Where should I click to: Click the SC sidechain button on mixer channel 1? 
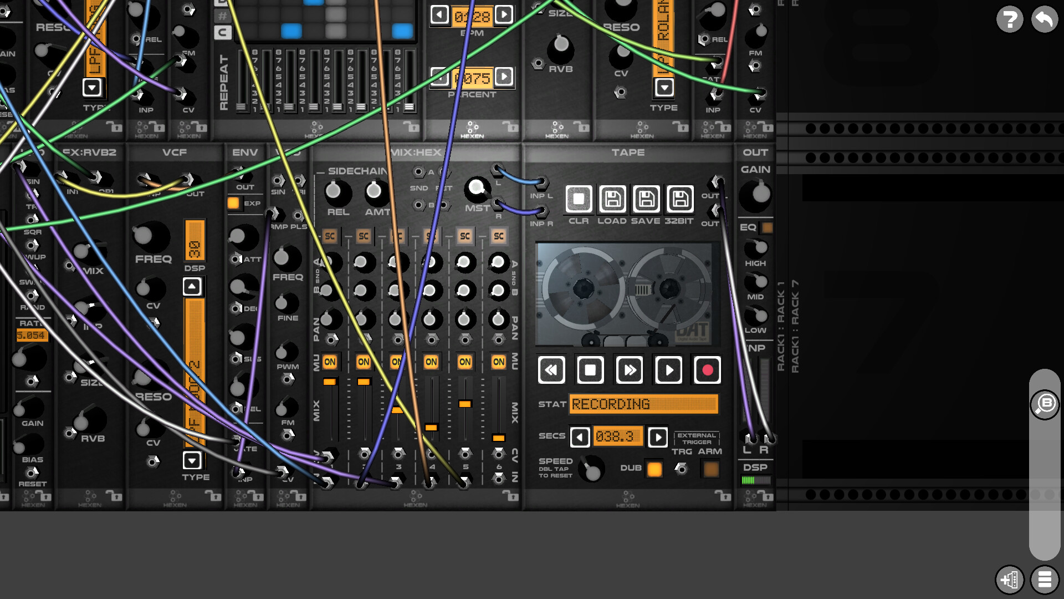pos(330,236)
